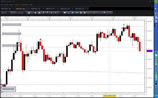Screen dimensions: 158x98
Task: Click the 146.50 price axis label
Action: click(149, 22)
